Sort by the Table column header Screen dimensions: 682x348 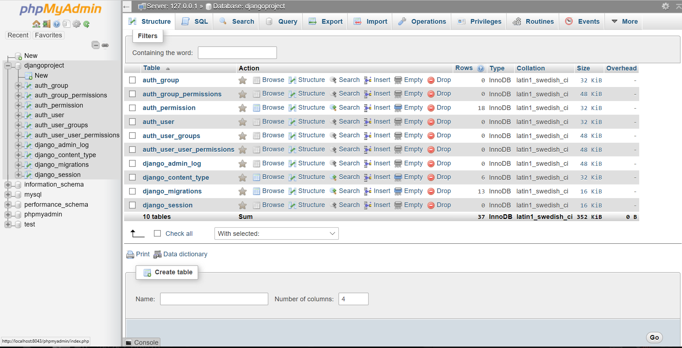[x=152, y=68]
